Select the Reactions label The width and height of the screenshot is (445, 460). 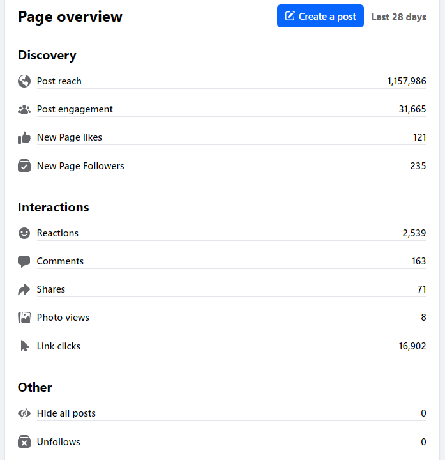pos(57,233)
